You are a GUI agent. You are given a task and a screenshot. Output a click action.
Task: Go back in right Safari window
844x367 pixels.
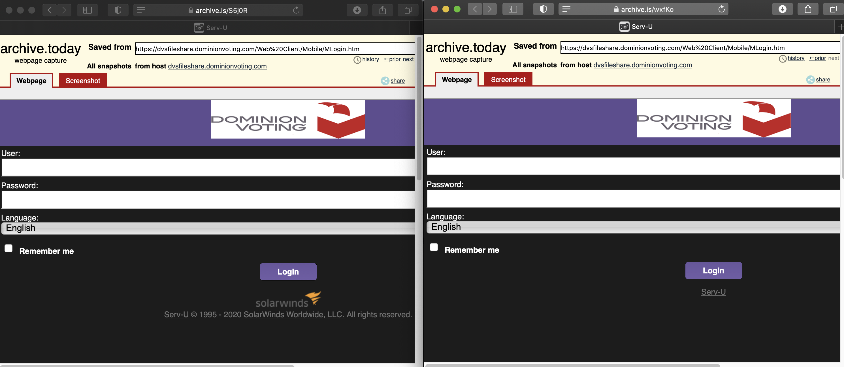click(475, 9)
